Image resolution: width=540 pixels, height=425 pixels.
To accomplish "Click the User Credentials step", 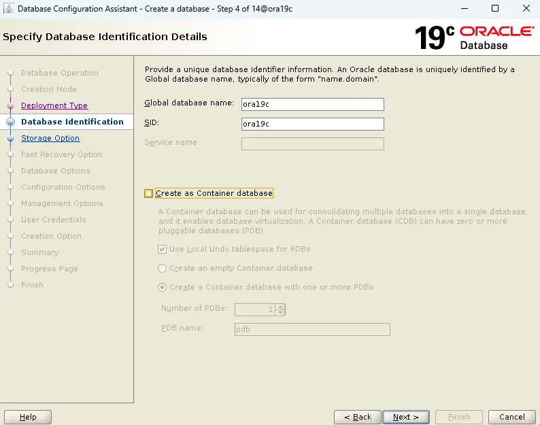I will [x=53, y=220].
